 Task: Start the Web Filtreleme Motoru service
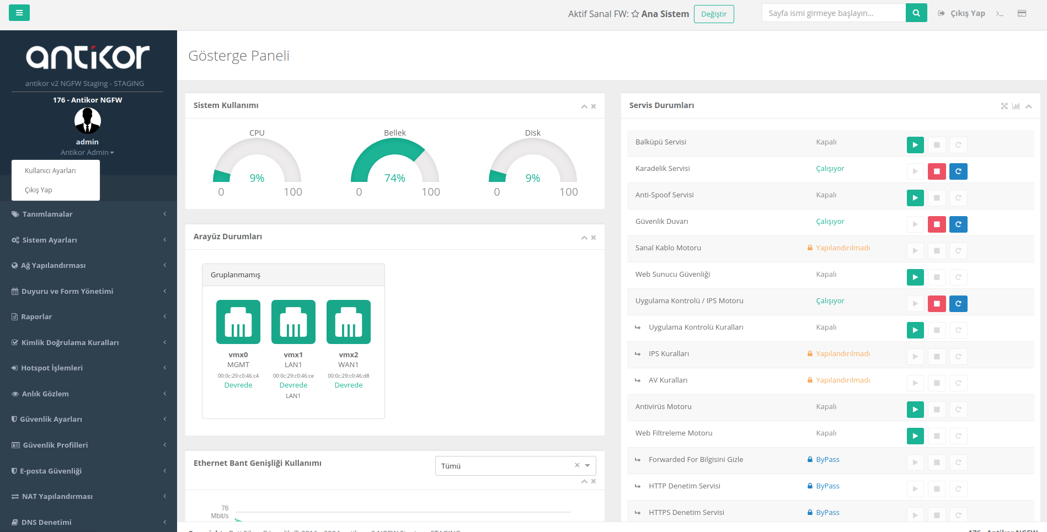(x=915, y=436)
